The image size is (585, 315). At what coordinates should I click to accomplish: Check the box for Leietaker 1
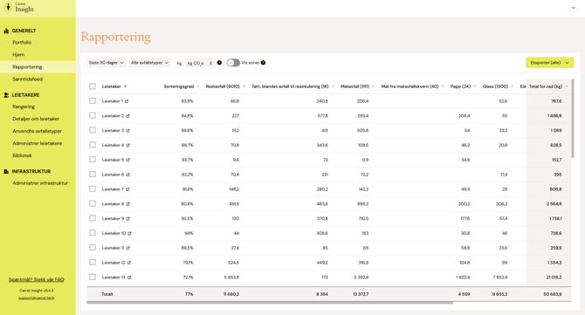[93, 101]
